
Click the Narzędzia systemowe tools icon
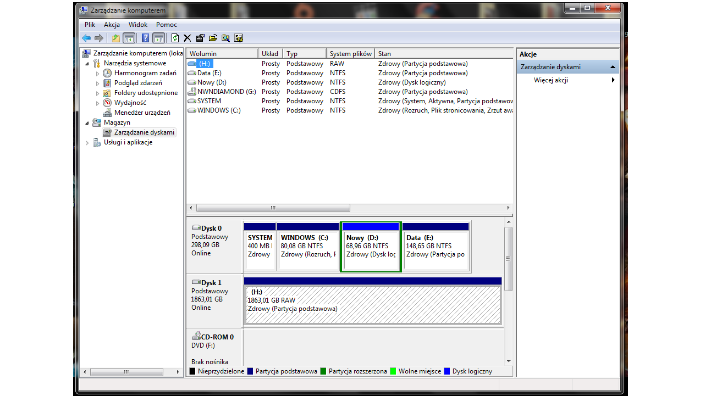point(97,63)
